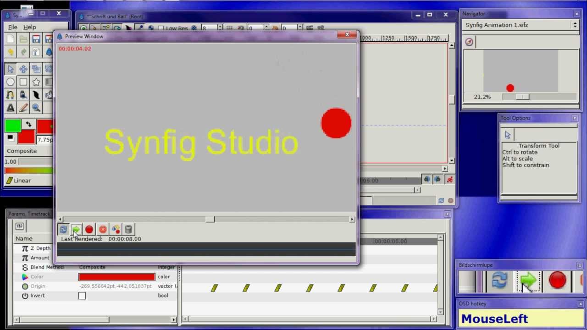This screenshot has height=330, width=587.
Task: Select the Transform tool in the toolbox
Action: click(11, 69)
